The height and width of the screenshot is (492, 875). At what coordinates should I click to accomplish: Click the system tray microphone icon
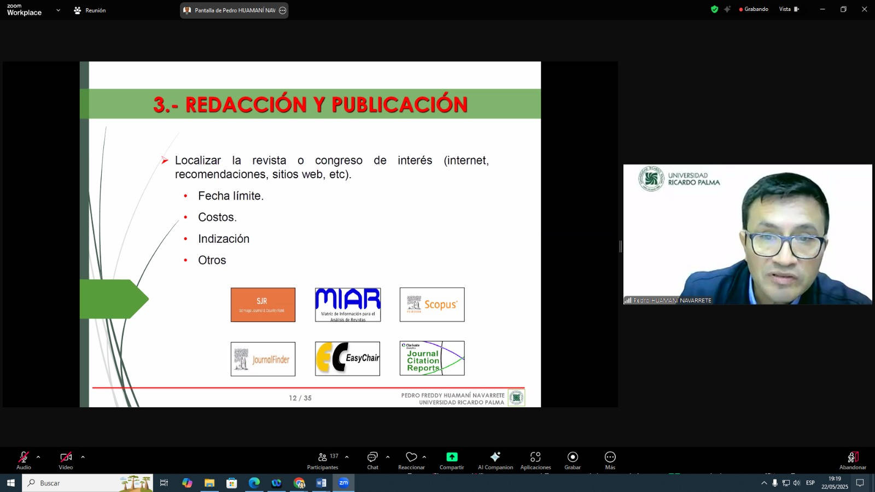coord(775,483)
